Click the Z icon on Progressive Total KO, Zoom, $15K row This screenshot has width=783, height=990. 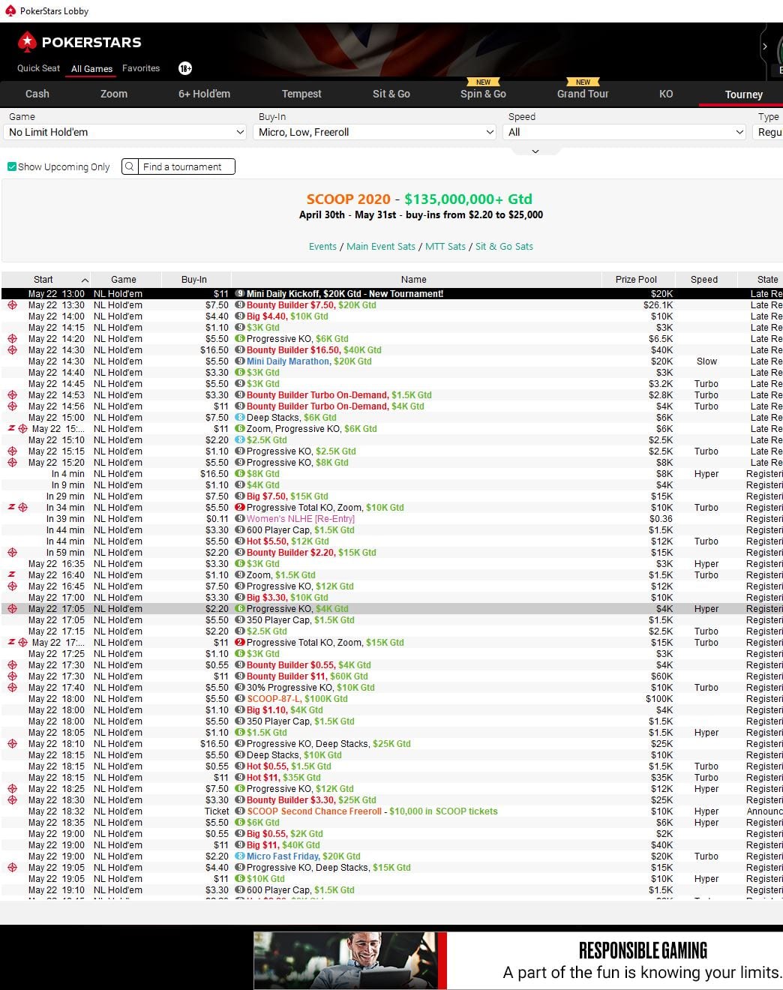point(11,643)
